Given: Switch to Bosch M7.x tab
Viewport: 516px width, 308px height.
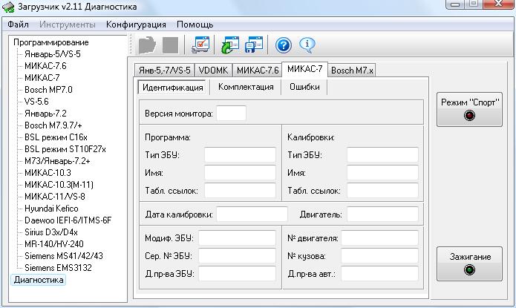Looking at the screenshot, I should click(x=352, y=70).
